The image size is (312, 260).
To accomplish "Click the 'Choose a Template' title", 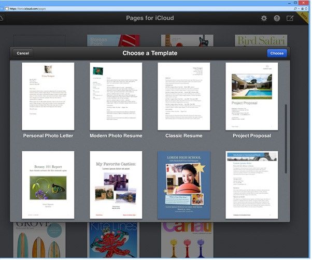I will (150, 53).
